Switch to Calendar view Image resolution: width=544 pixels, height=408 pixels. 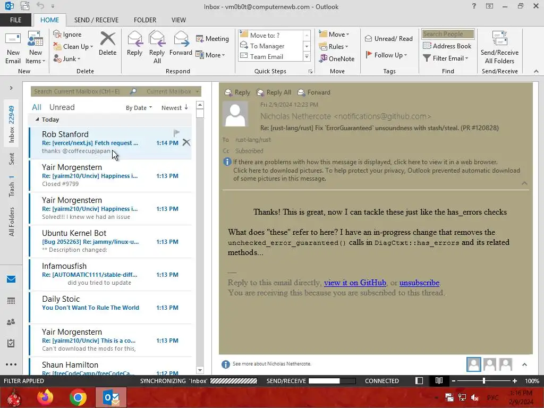(x=11, y=301)
